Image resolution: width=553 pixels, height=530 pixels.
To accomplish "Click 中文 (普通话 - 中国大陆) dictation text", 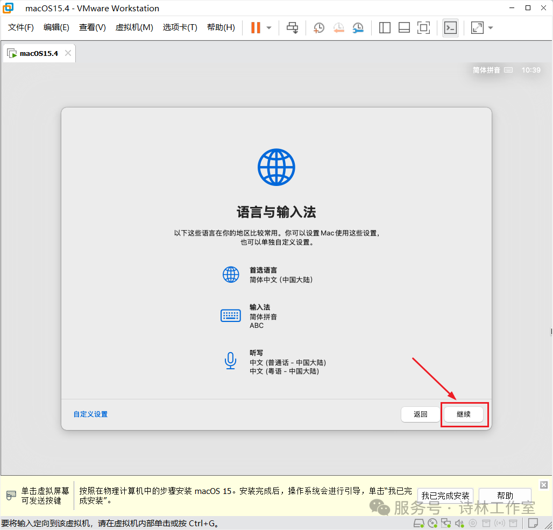I will (x=288, y=363).
